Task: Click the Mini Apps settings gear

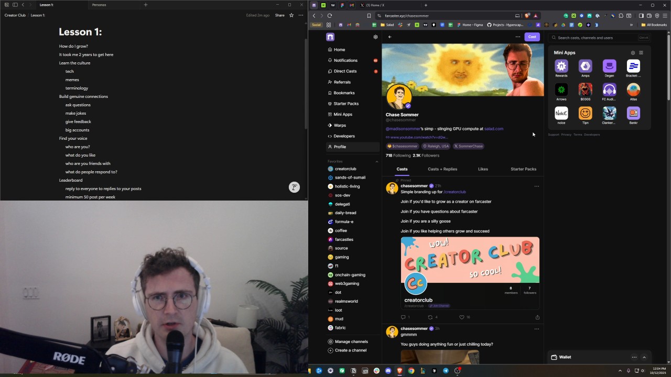Action: 633,53
